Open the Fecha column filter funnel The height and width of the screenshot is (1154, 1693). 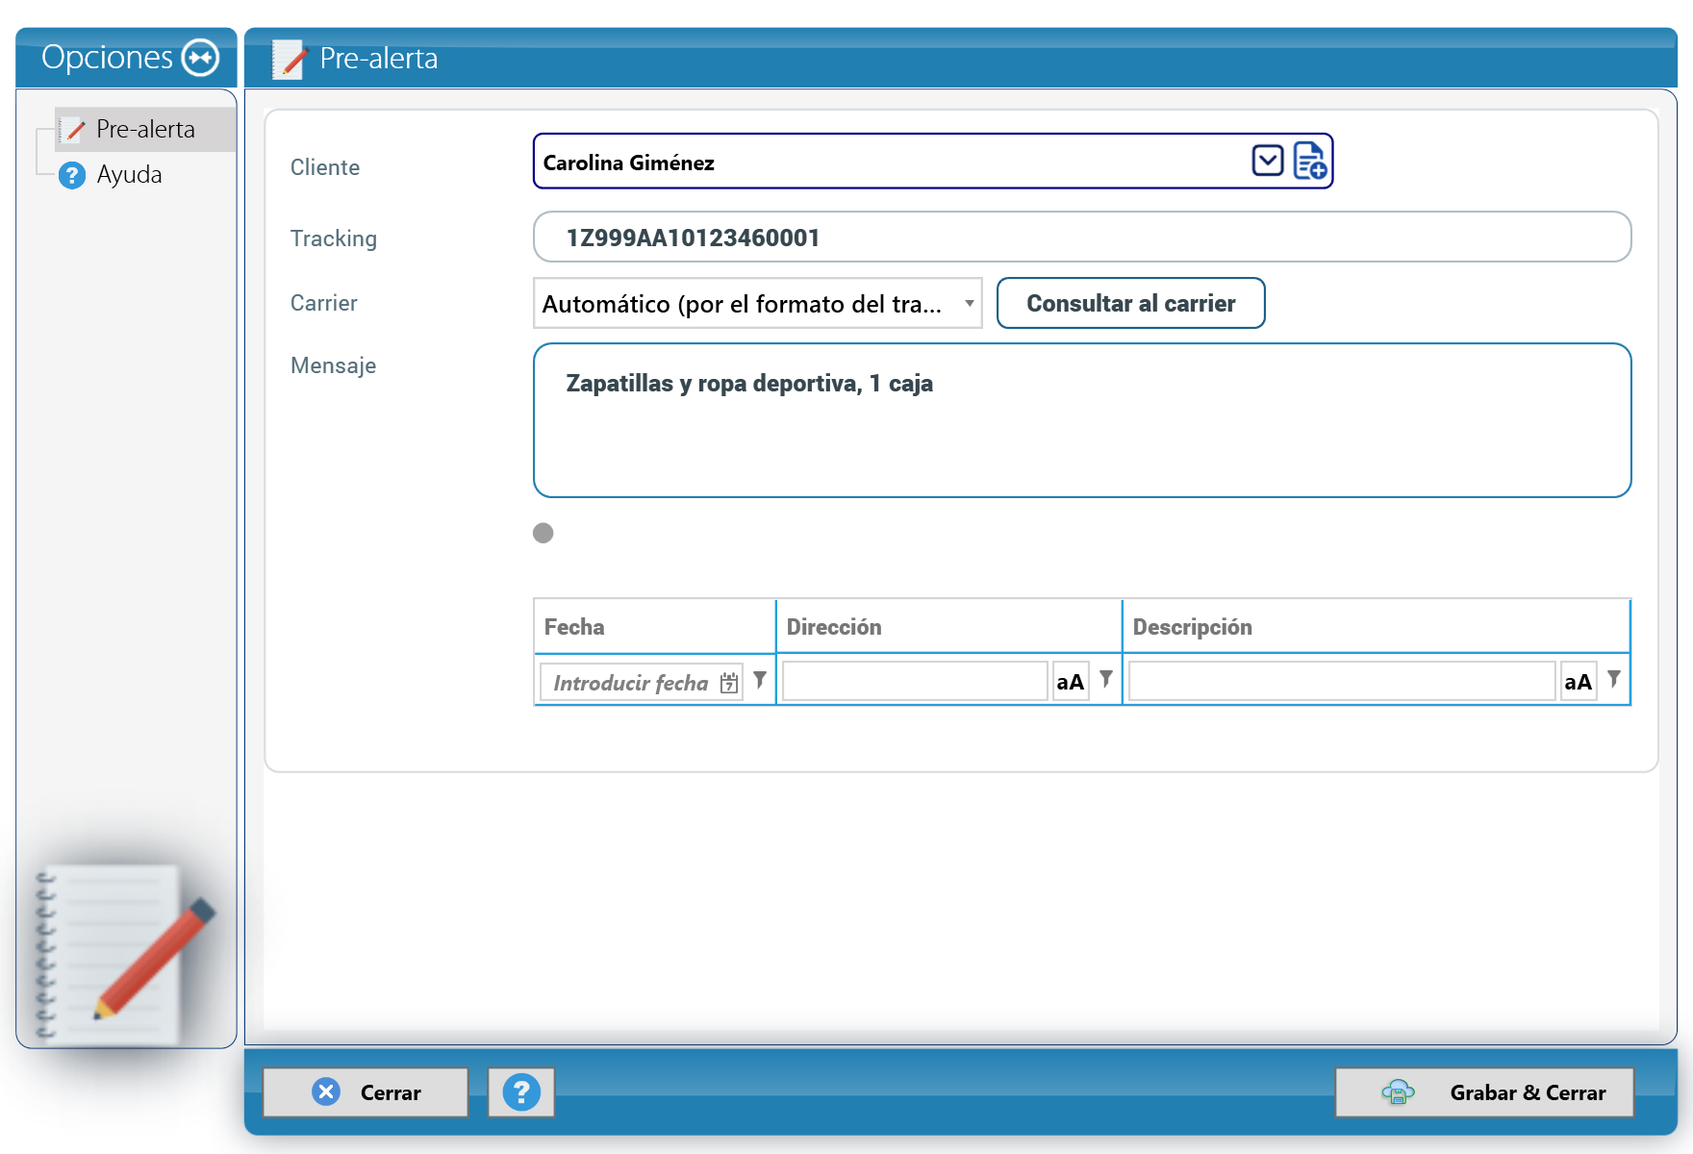click(760, 680)
